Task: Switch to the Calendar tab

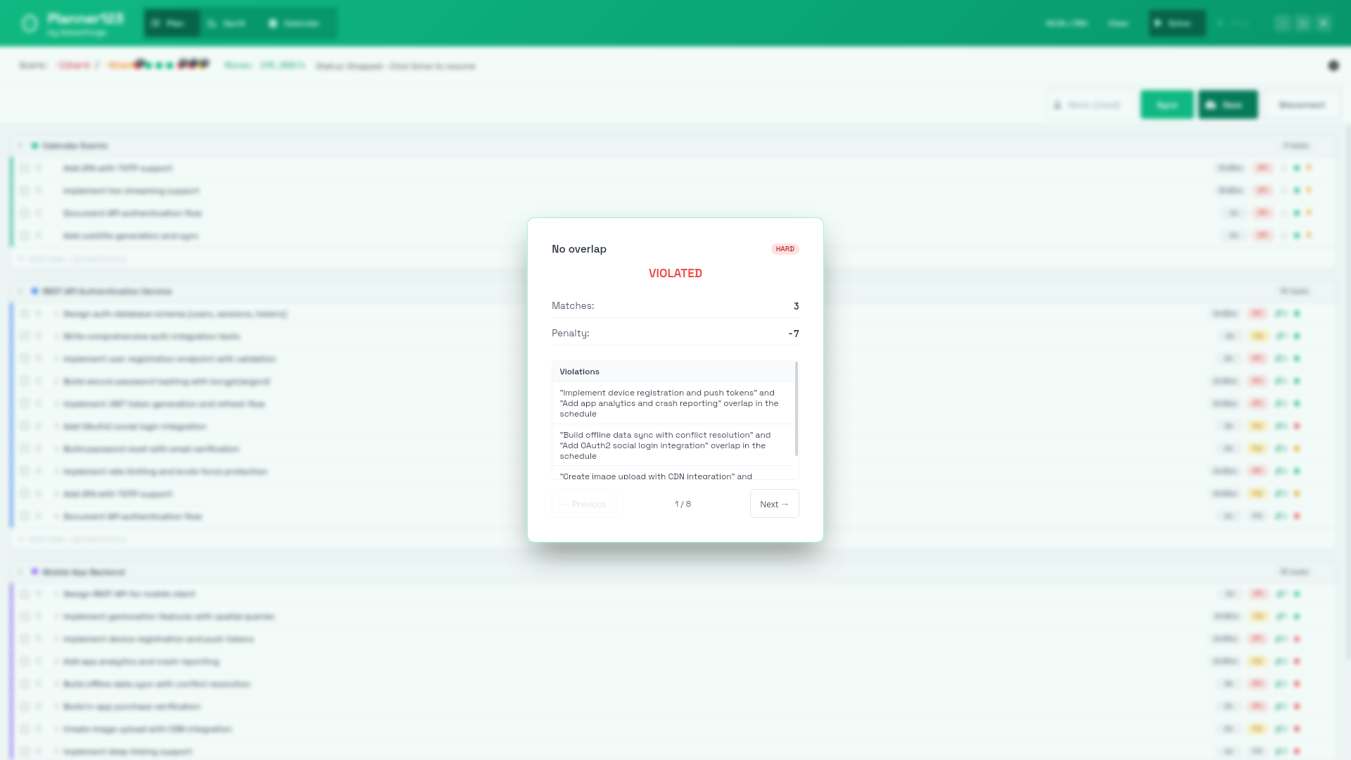Action: [296, 23]
